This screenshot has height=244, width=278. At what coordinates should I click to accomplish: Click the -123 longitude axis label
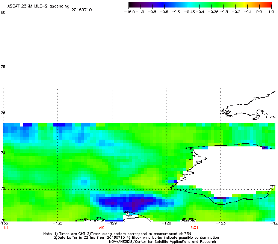221,223
